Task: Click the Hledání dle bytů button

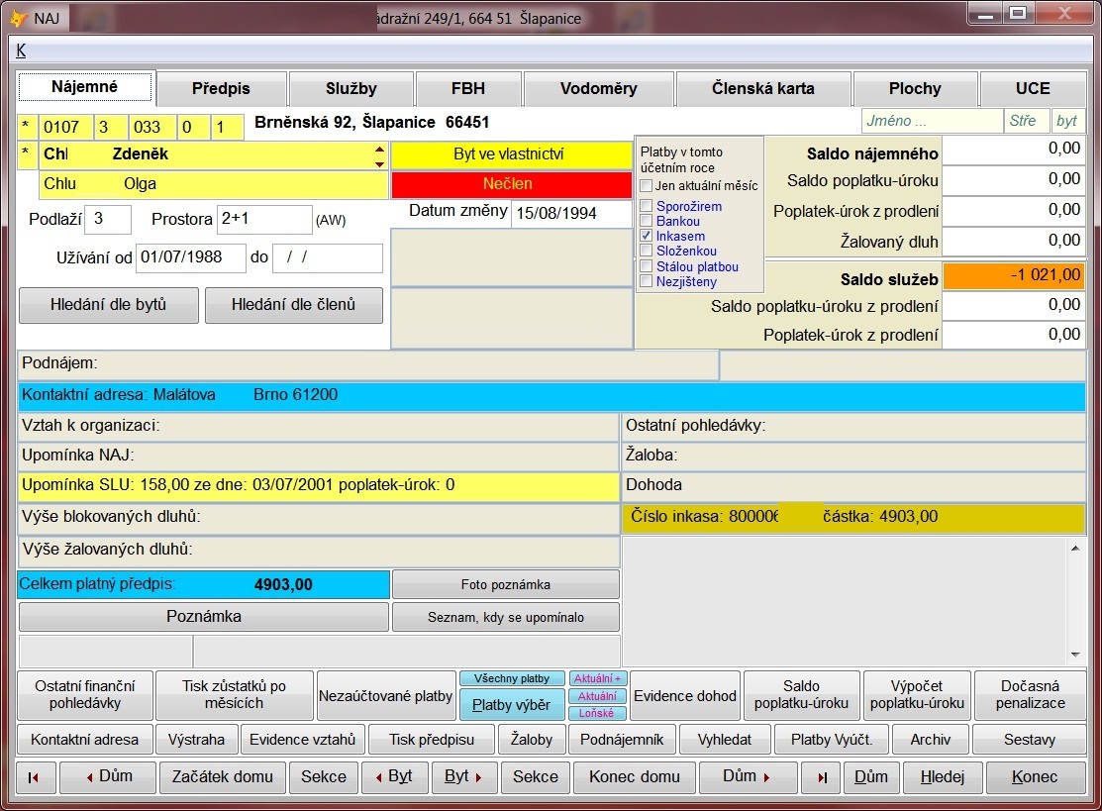Action: [x=109, y=305]
